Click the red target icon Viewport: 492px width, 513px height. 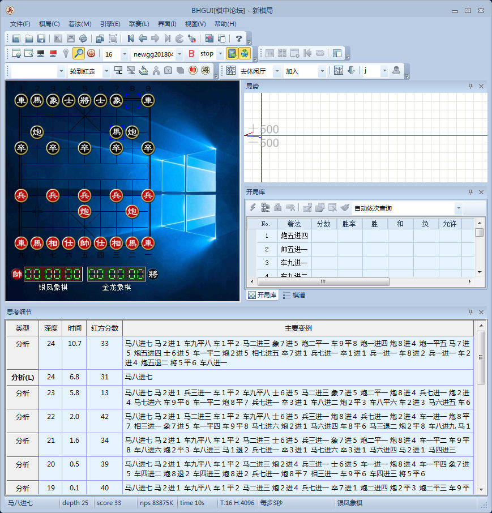[x=91, y=53]
